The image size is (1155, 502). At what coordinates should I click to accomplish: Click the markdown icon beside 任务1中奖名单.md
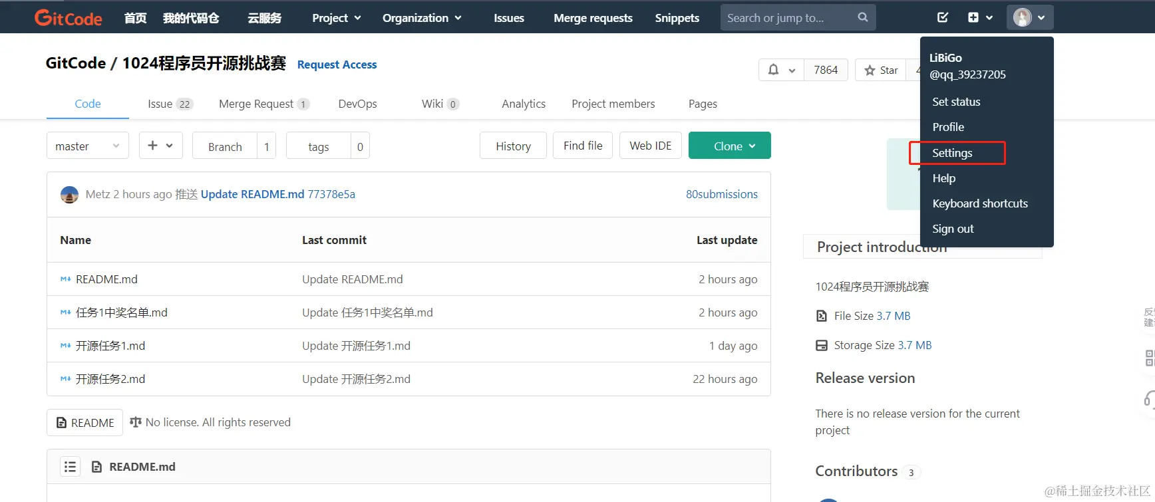click(x=65, y=313)
